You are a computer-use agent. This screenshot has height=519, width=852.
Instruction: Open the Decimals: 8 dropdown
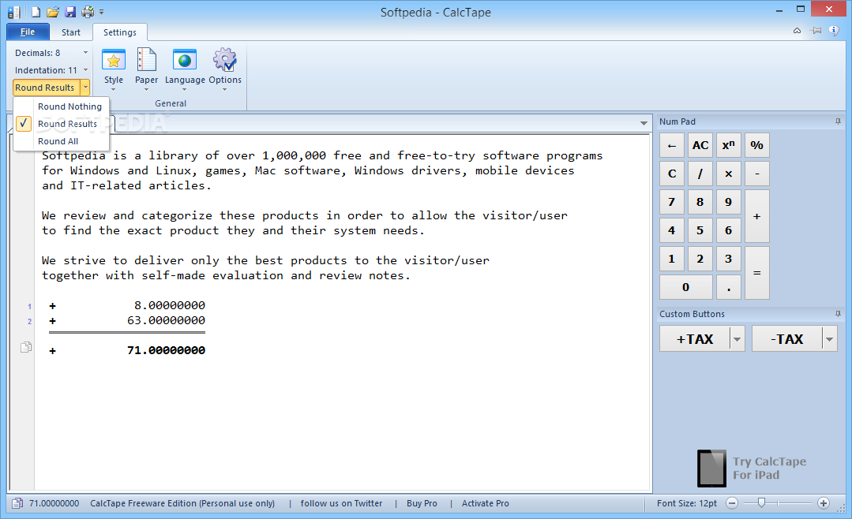tap(51, 53)
